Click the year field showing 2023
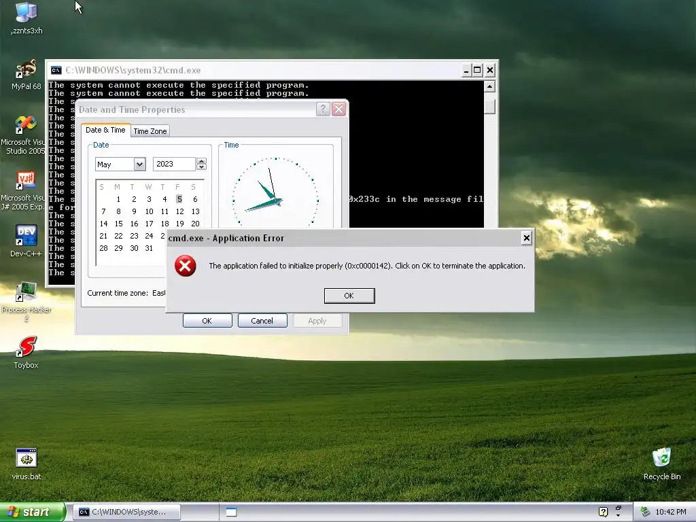This screenshot has height=522, width=696. pyautogui.click(x=174, y=164)
